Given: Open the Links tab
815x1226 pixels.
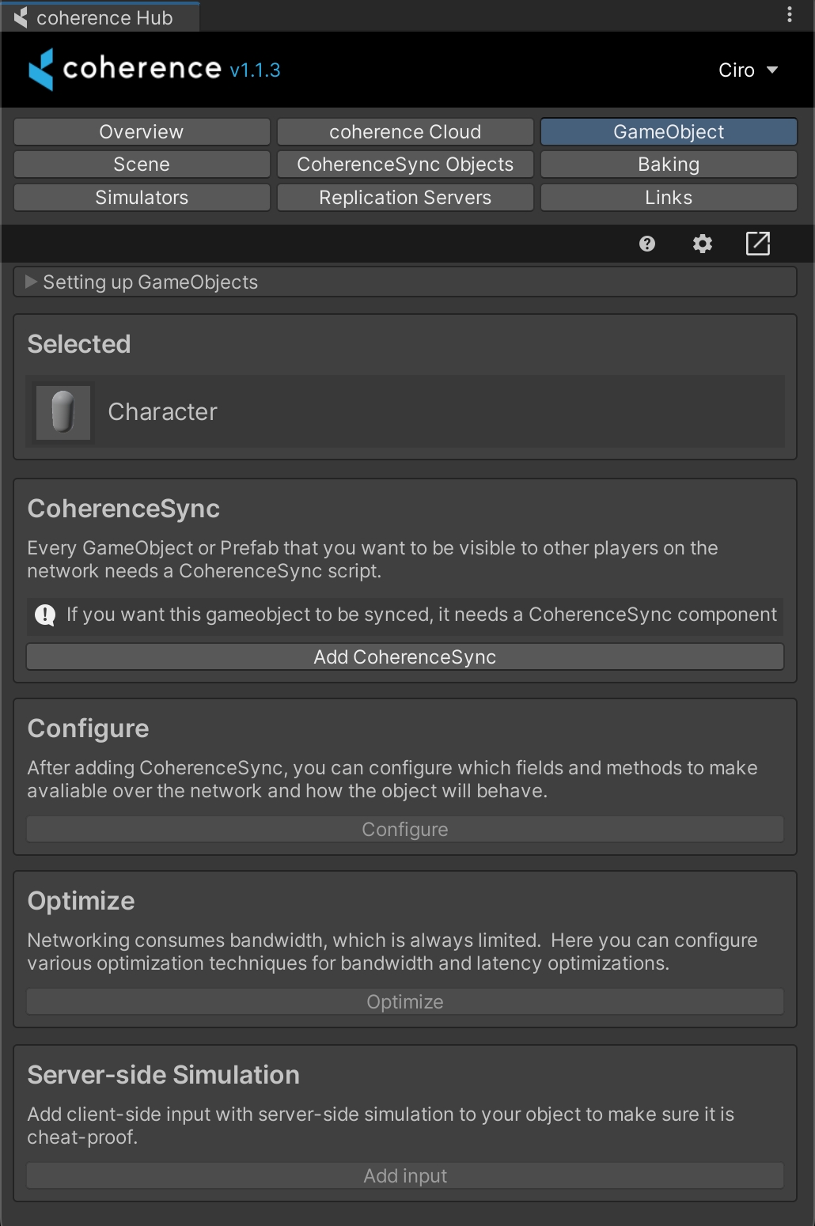Looking at the screenshot, I should (669, 198).
